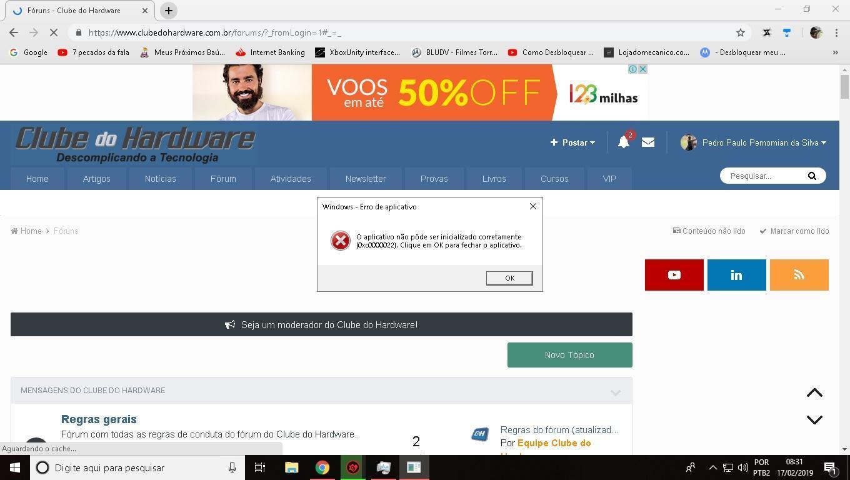Open the Action Center notifications

(x=831, y=467)
